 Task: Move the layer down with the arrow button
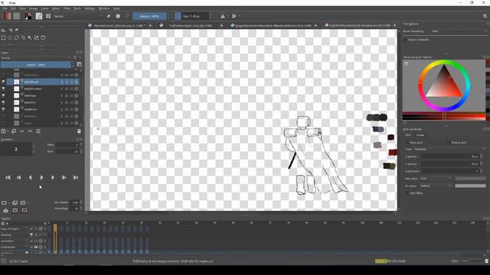pyautogui.click(x=22, y=131)
